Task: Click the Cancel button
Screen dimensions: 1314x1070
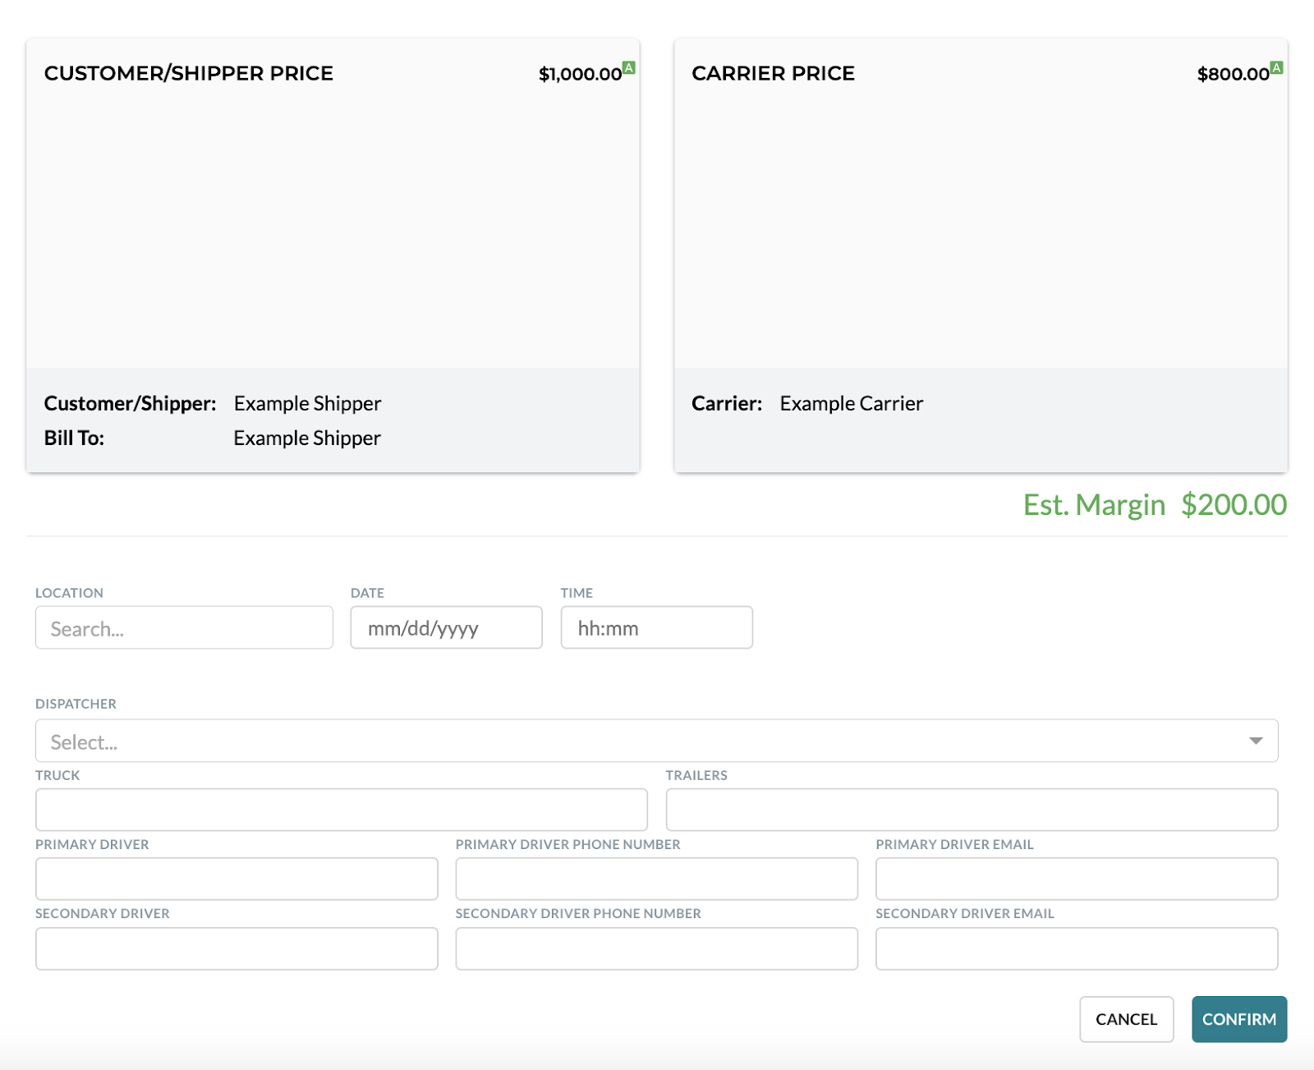Action: tap(1126, 1019)
